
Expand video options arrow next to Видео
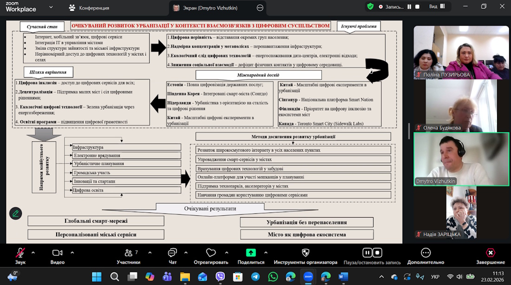[x=72, y=252]
